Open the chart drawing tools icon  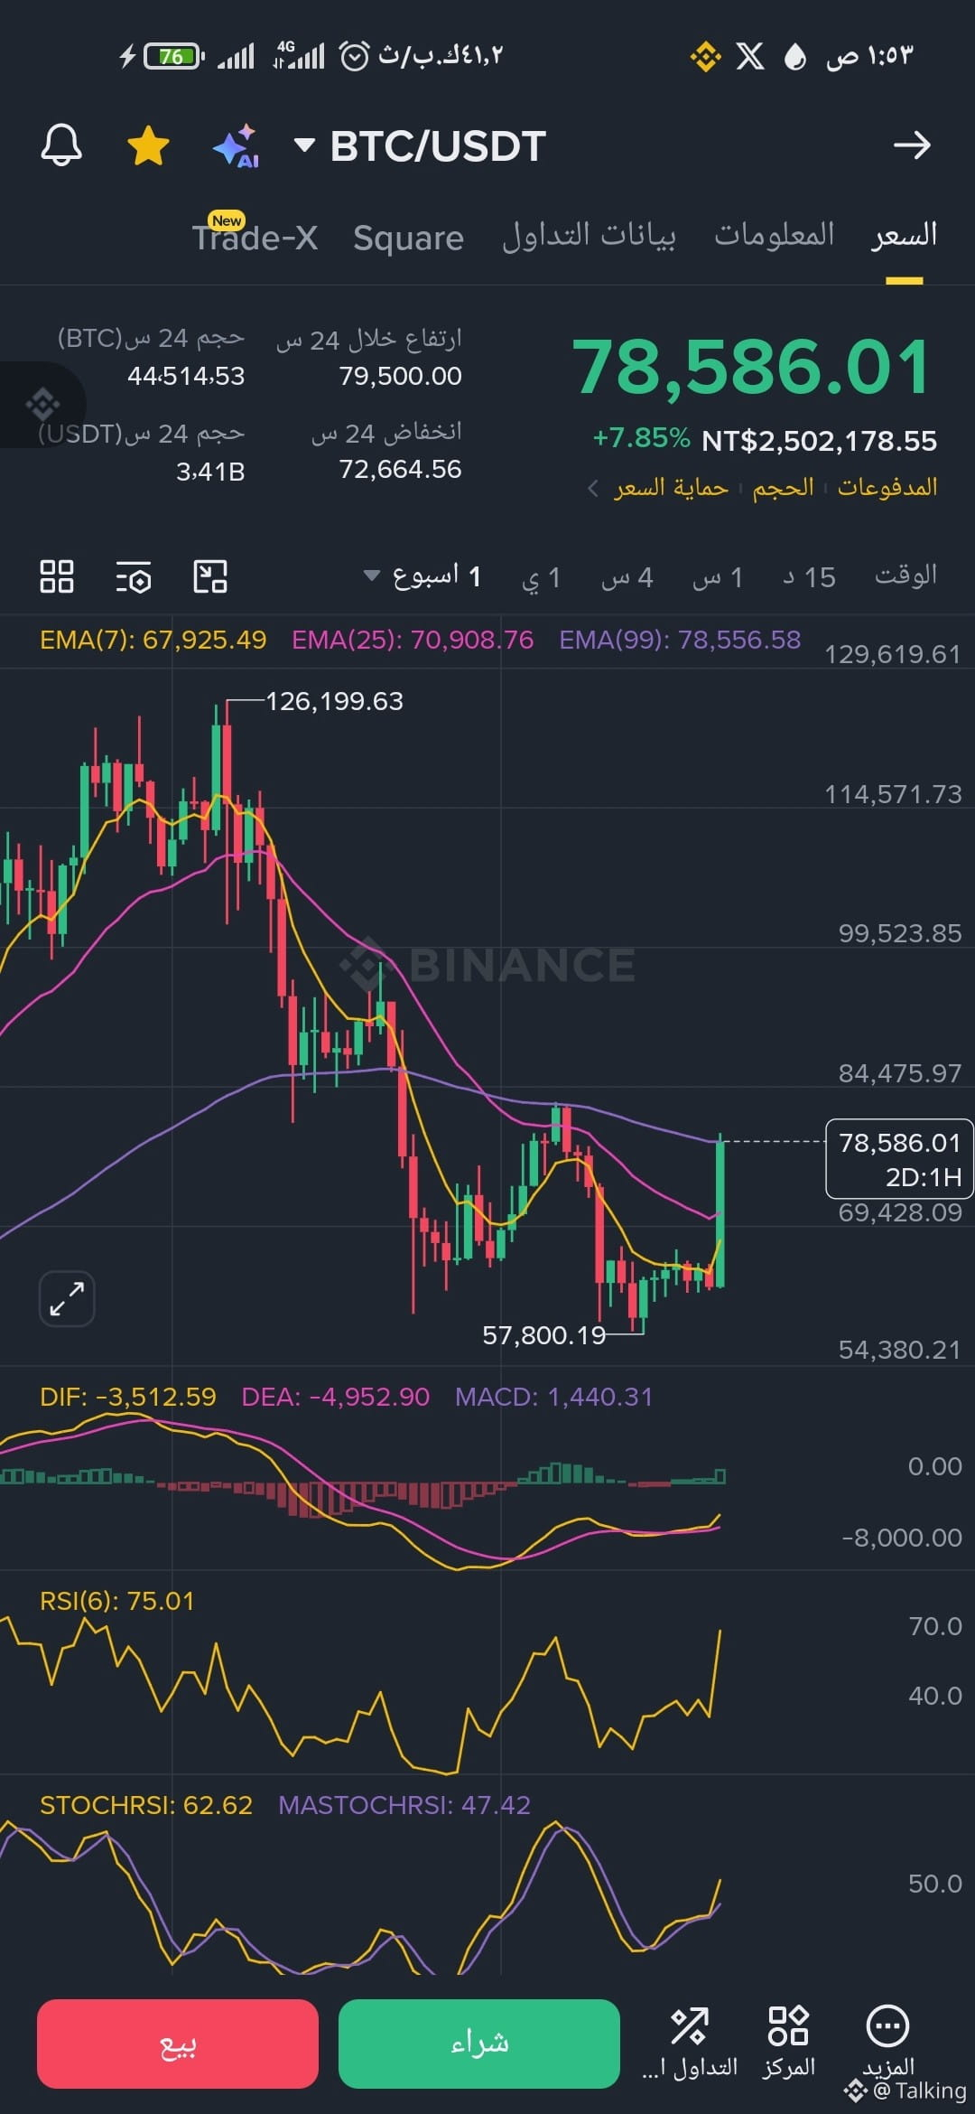(210, 576)
